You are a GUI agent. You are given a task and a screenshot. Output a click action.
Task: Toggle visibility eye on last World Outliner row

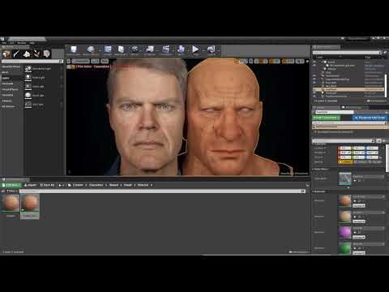pos(314,96)
